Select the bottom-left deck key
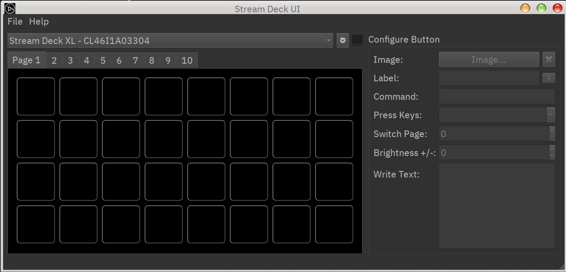 click(36, 224)
